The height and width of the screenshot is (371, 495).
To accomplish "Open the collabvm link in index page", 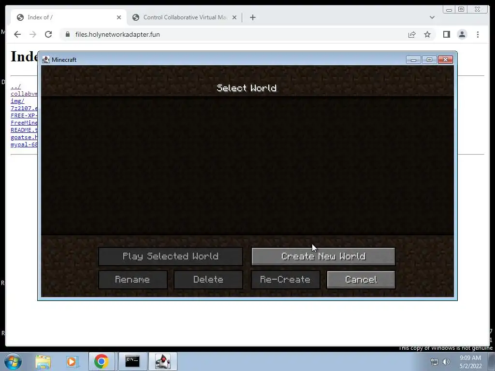I will click(24, 94).
